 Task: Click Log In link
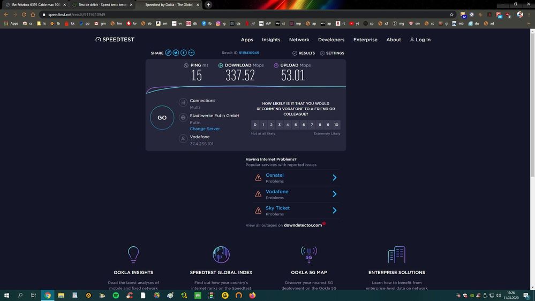(420, 40)
